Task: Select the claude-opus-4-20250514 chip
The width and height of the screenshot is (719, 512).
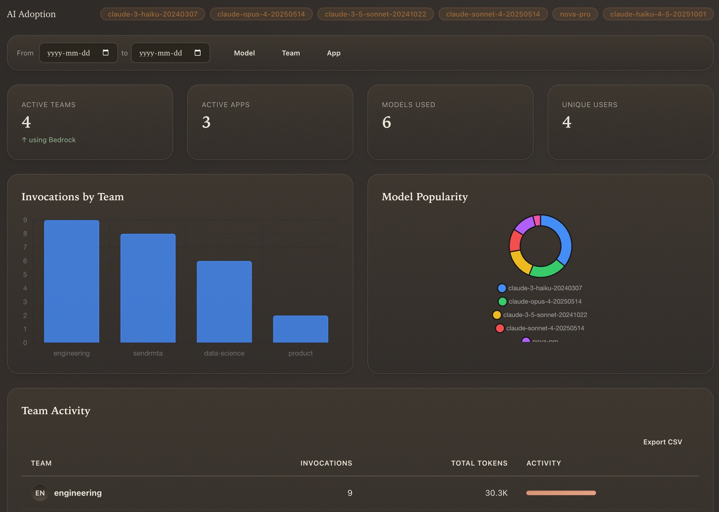Action: coord(261,14)
